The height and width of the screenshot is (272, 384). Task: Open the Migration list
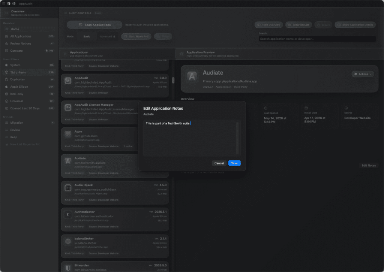[x=29, y=123]
